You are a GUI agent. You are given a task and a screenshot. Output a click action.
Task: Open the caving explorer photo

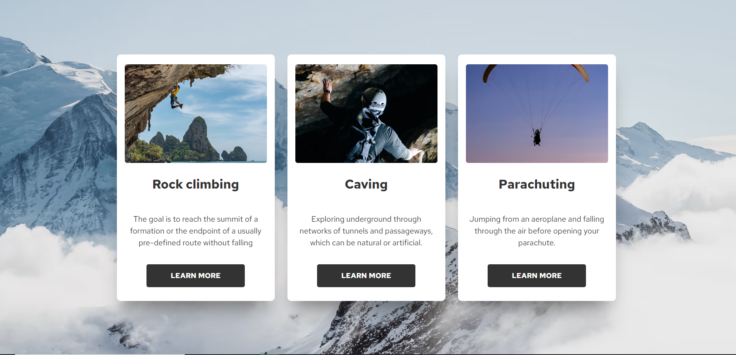pyautogui.click(x=366, y=114)
